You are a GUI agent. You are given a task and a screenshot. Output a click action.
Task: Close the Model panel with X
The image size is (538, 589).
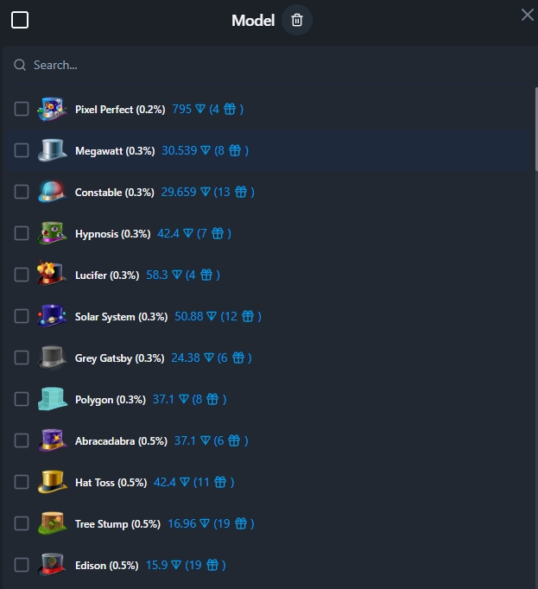(x=528, y=15)
